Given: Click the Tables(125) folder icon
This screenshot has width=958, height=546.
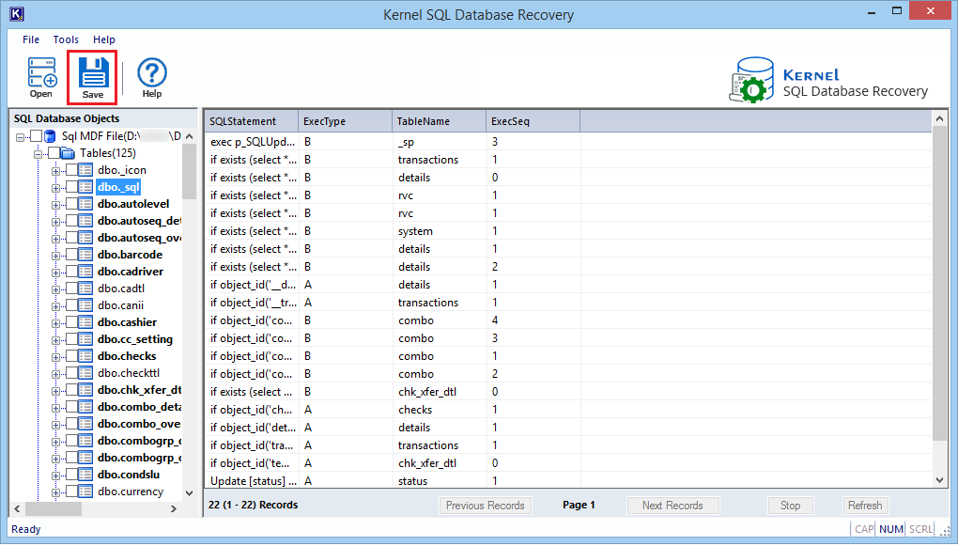Looking at the screenshot, I should coord(68,153).
